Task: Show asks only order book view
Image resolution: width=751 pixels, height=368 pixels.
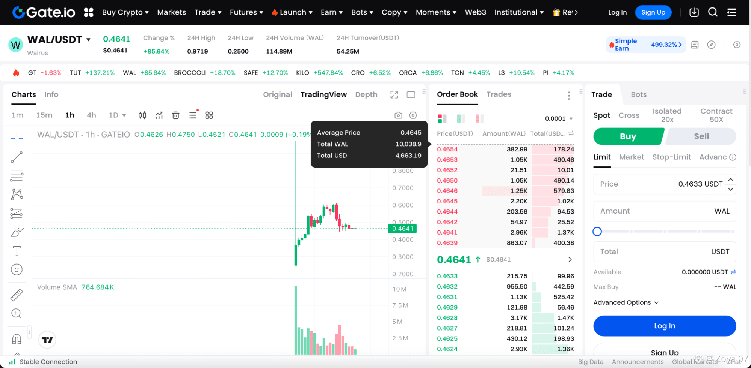Action: [x=480, y=119]
